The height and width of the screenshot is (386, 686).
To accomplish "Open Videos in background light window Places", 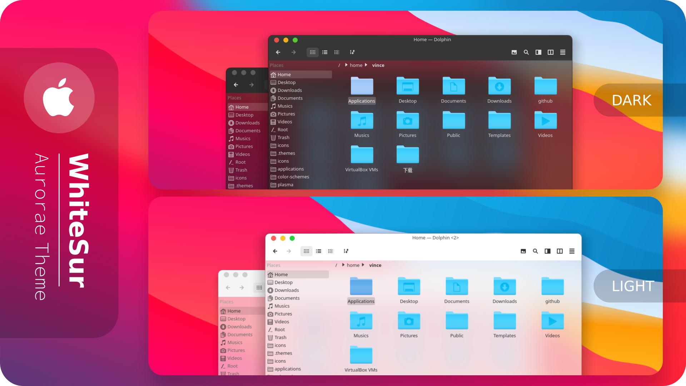I will (x=242, y=358).
